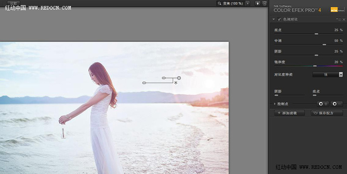Click the control point center on photo
The width and height of the screenshot is (347, 174).
(x=179, y=78)
